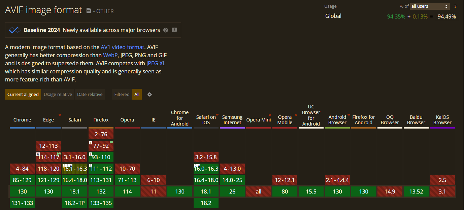The width and height of the screenshot is (464, 210).
Task: Click the Chrome column header
Action: [x=22, y=120]
